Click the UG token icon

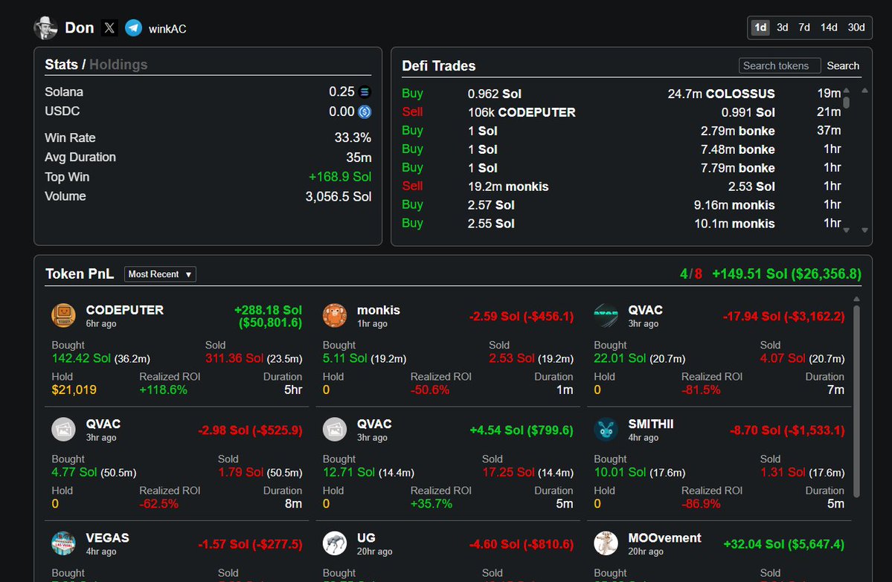click(x=335, y=543)
